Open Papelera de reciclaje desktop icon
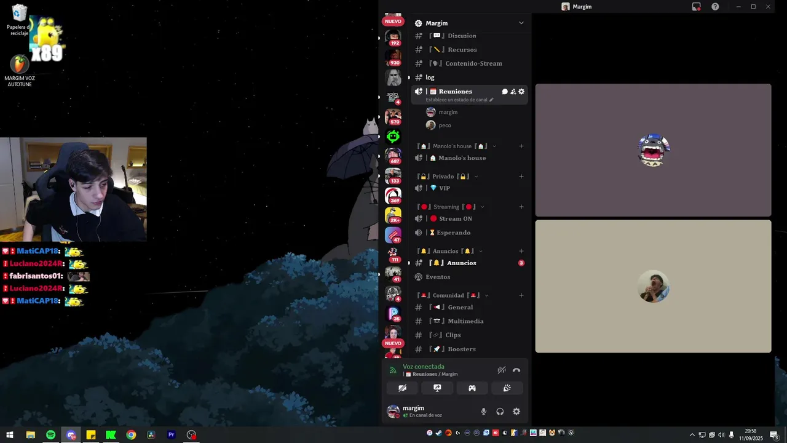Screen dimensions: 787x443 click(x=19, y=20)
